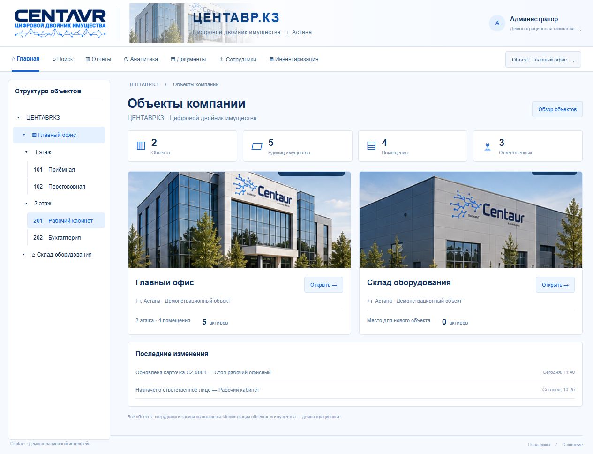Screen dimensions: 593x454
Task: Click the building icon beside Главный офис in the tree
Action: 34,135
